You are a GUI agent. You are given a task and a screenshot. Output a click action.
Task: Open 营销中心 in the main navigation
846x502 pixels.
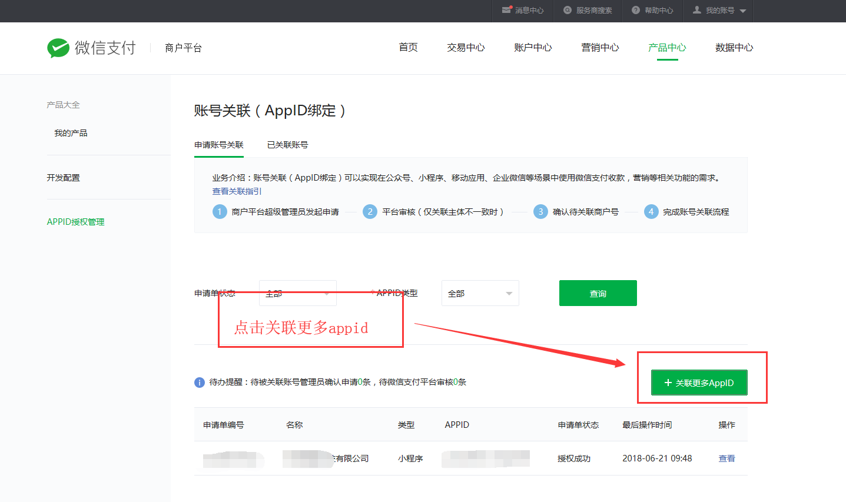coord(600,47)
